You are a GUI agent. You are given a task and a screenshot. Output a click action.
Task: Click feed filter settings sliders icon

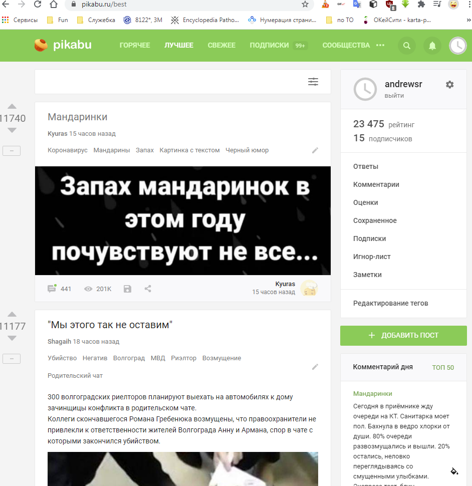pos(313,82)
